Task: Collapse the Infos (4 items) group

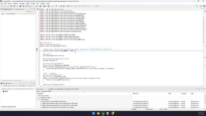Action: 37,100
